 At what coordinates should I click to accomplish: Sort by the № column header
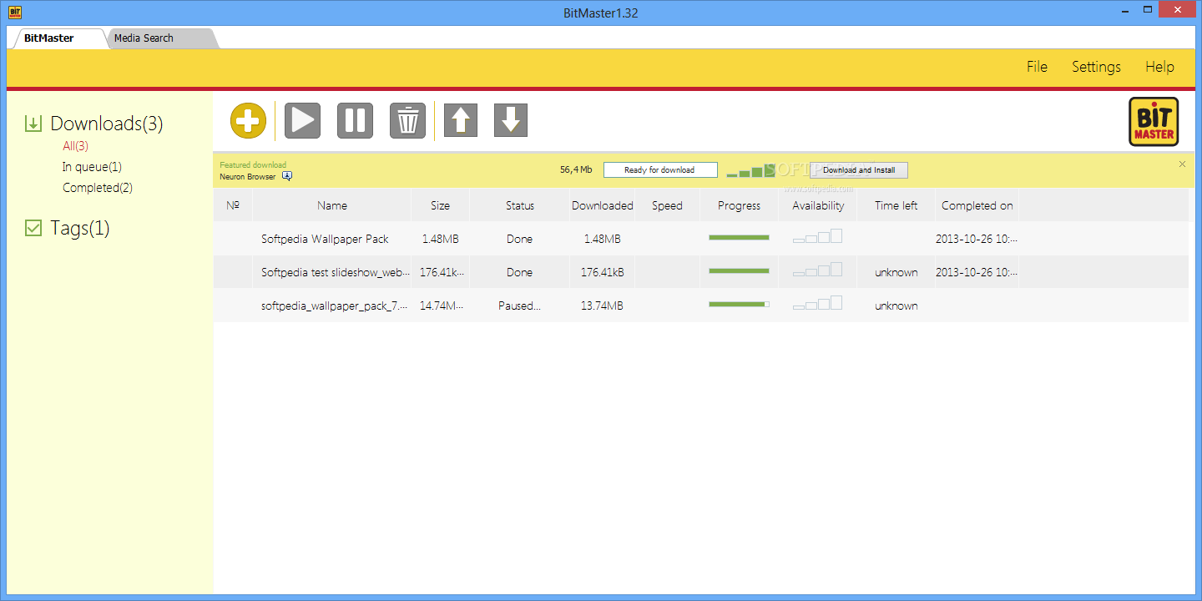233,205
